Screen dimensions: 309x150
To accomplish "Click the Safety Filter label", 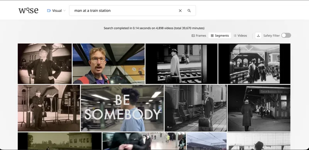I will pyautogui.click(x=272, y=36).
